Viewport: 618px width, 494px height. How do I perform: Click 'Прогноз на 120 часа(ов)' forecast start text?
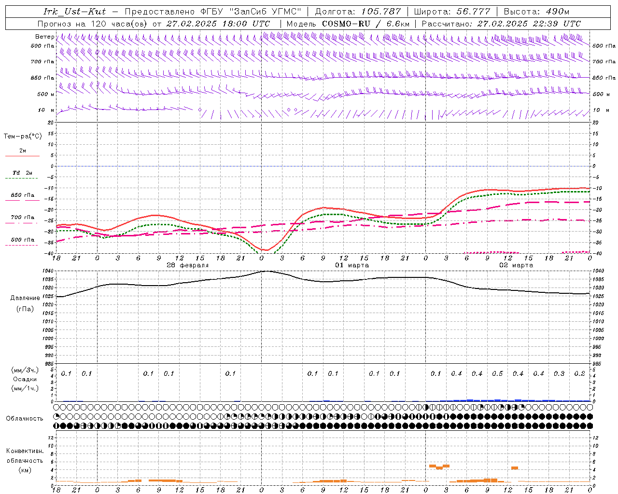pyautogui.click(x=93, y=23)
